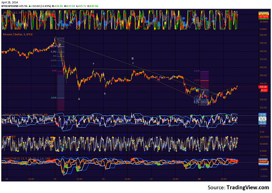This screenshot has width=272, height=193.
Task: Click 'Source: TradingView.com' caption
Action: point(238,187)
